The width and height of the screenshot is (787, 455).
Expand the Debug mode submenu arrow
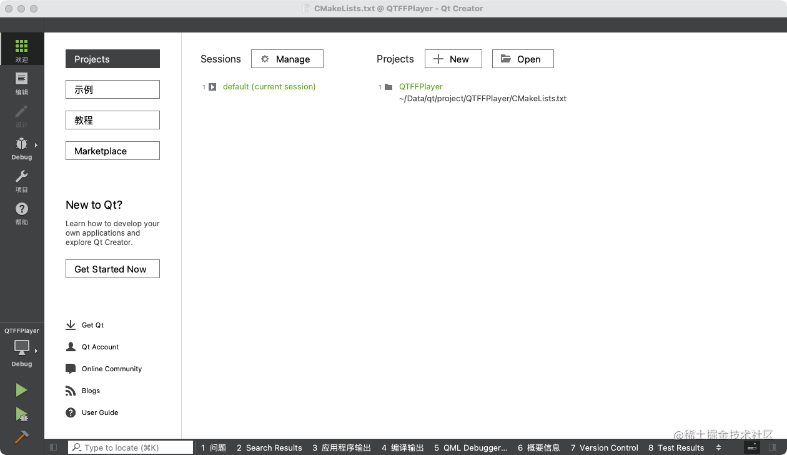36,145
